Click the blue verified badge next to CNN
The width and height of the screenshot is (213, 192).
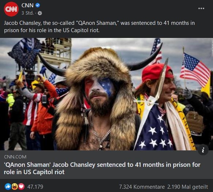(38, 5)
